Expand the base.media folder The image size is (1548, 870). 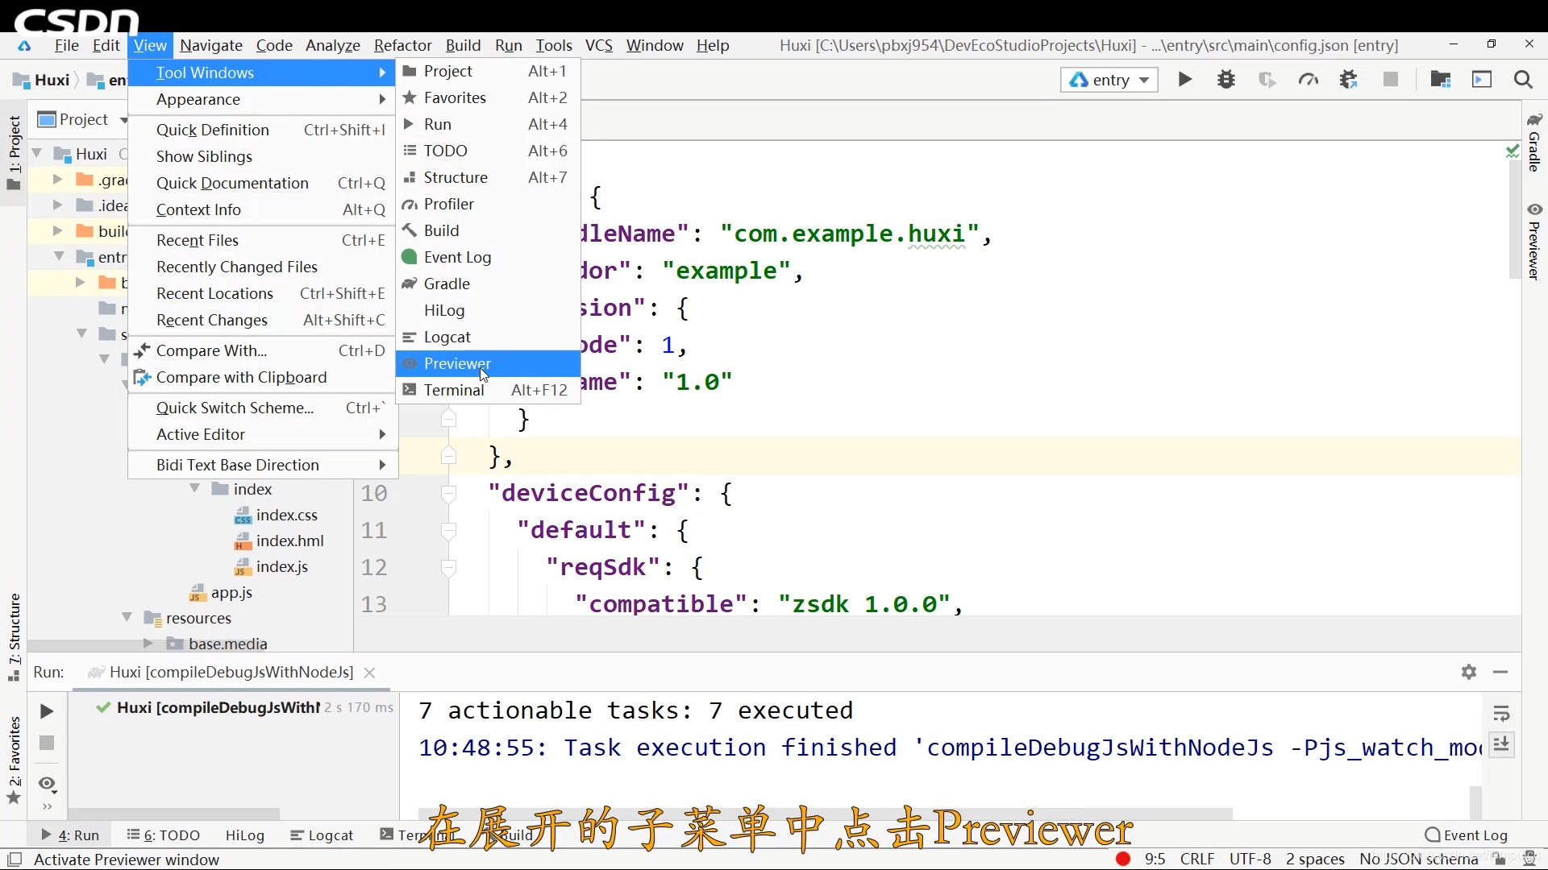148,644
